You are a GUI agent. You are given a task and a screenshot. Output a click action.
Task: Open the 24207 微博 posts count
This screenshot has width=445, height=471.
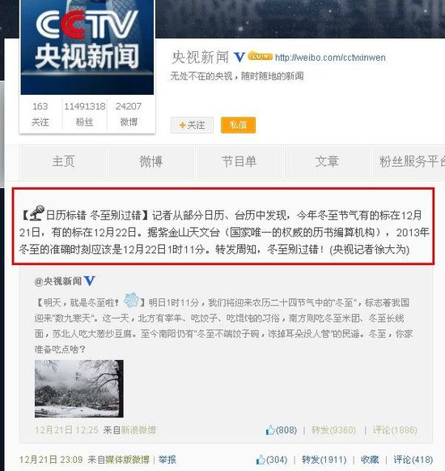pos(129,114)
